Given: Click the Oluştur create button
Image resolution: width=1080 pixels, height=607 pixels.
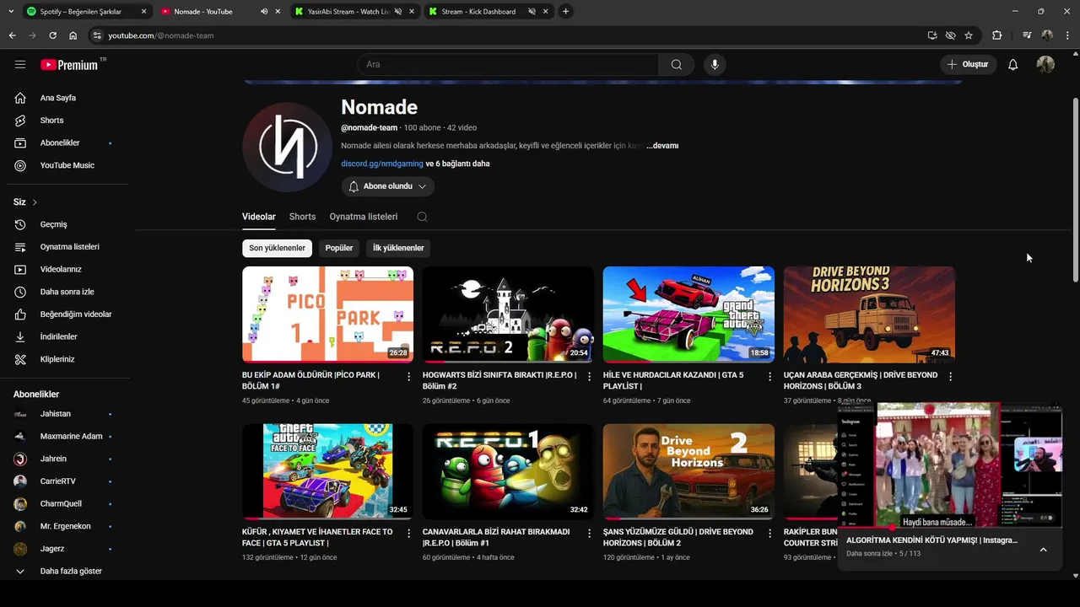Looking at the screenshot, I should pos(968,64).
